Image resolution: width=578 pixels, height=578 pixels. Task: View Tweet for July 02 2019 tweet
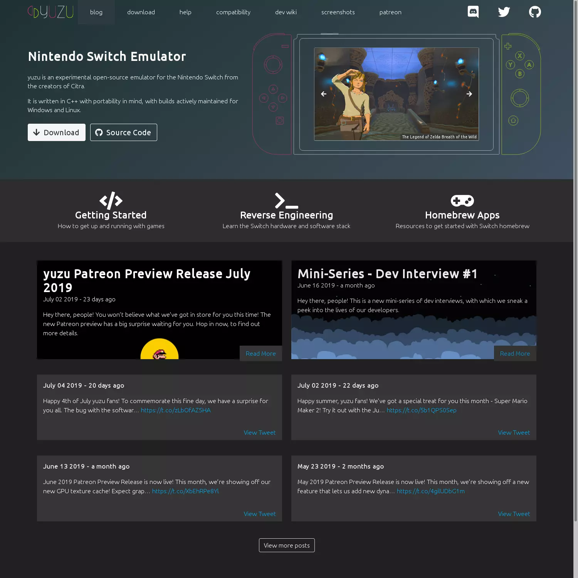click(514, 432)
